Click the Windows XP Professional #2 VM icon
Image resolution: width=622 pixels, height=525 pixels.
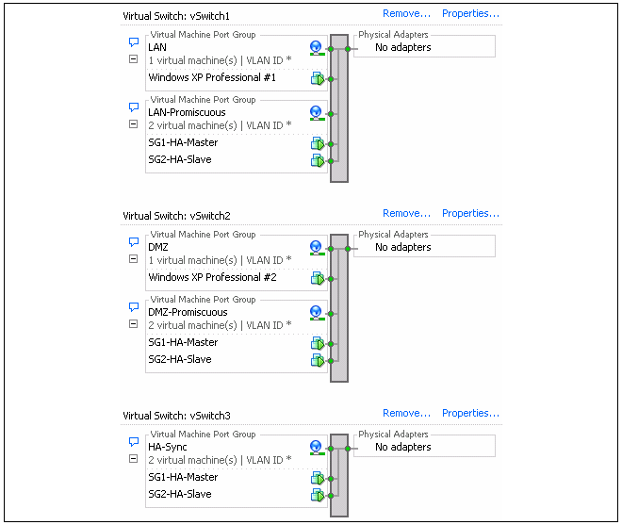(x=318, y=278)
